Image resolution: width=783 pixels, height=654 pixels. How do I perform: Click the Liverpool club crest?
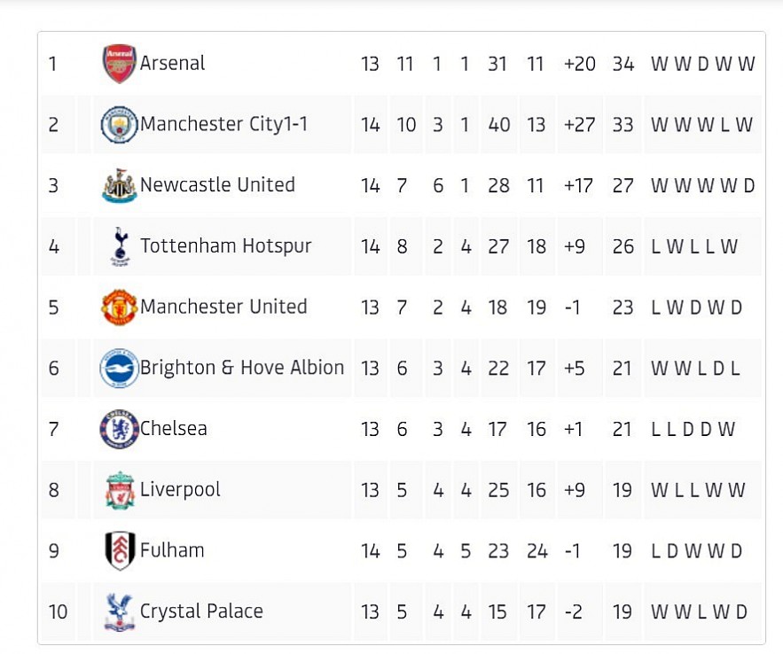(x=119, y=490)
